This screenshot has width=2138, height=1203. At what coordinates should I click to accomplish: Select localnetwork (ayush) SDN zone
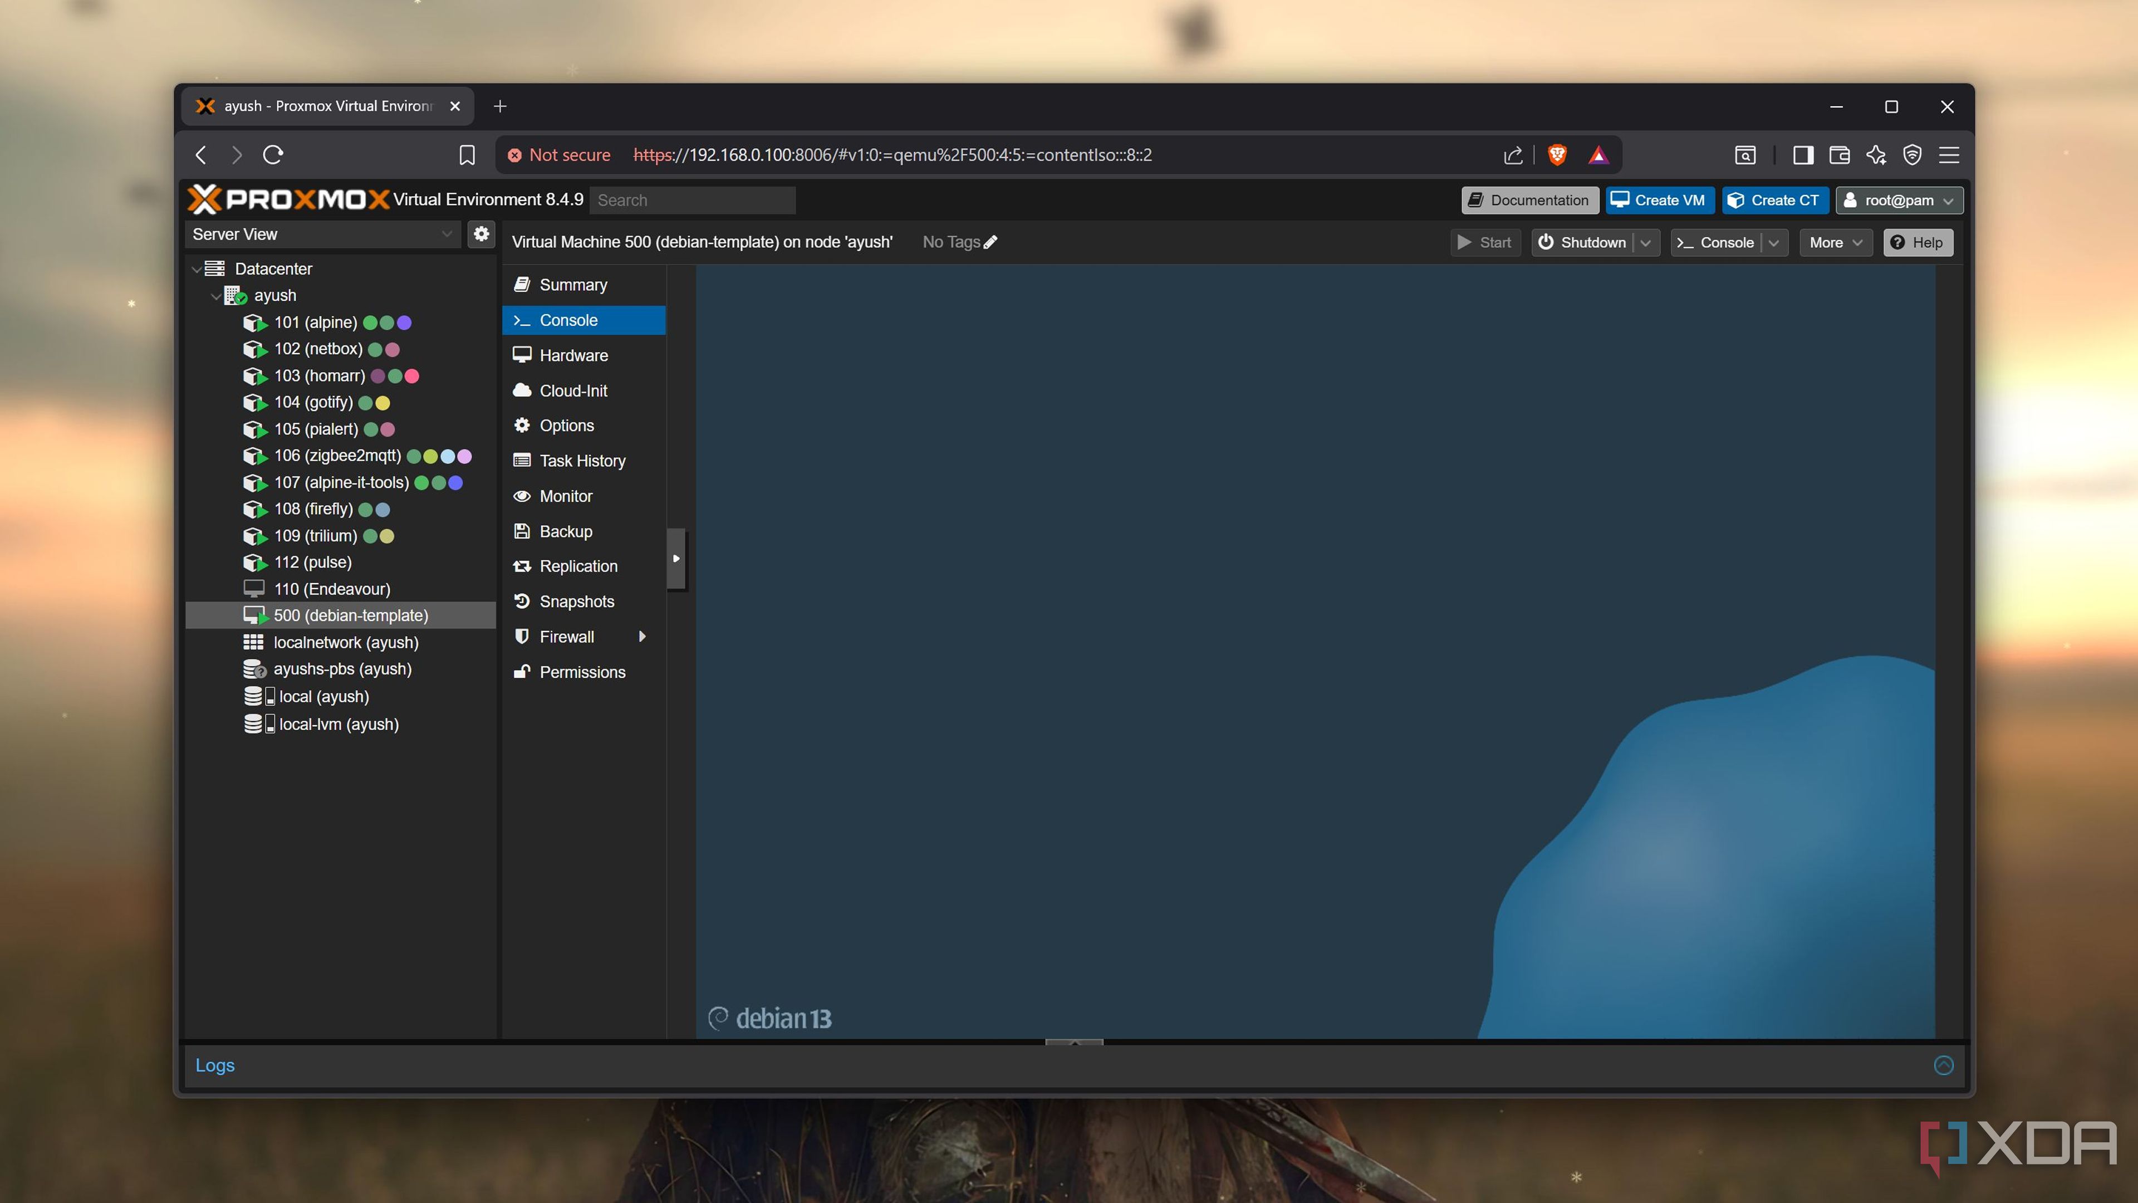340,643
